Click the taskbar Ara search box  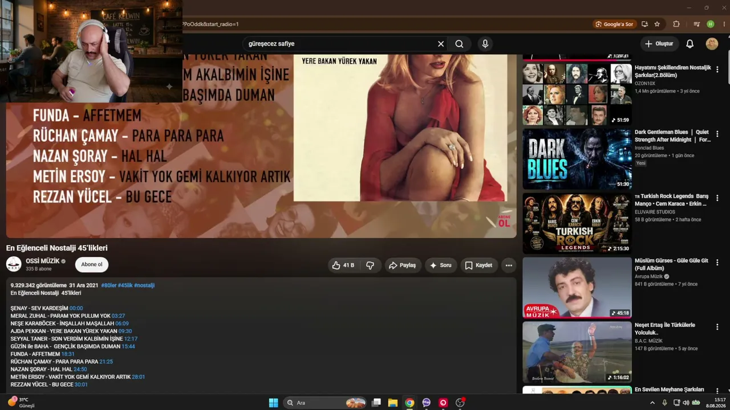pyautogui.click(x=325, y=403)
